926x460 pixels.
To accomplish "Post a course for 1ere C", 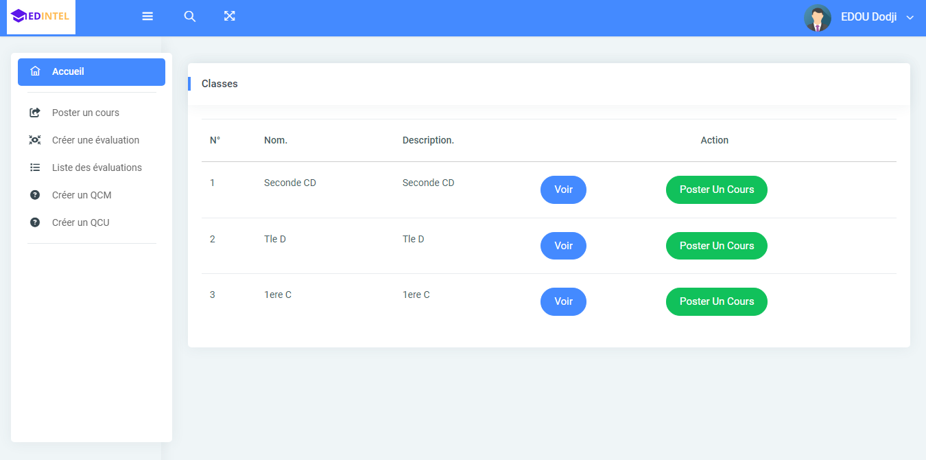I will click(716, 301).
